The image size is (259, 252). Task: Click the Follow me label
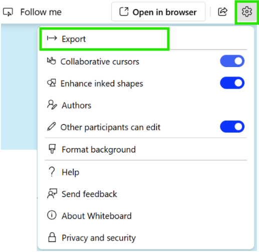click(x=41, y=12)
